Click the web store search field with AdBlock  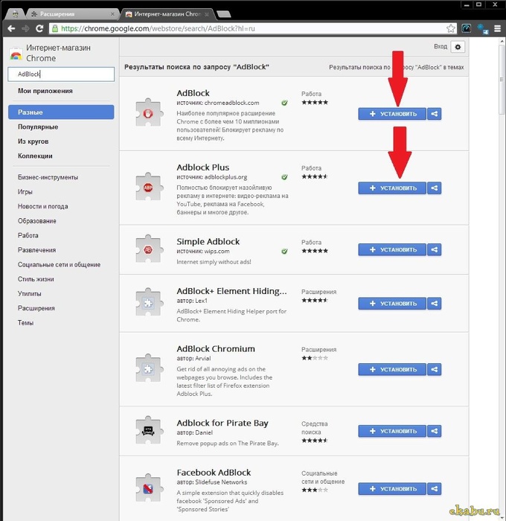coord(61,74)
